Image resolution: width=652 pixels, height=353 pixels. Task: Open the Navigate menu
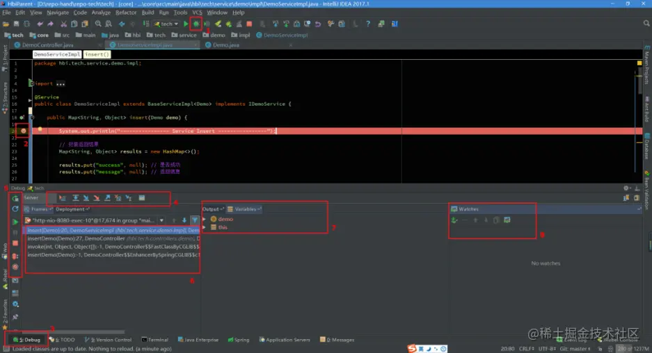click(58, 13)
